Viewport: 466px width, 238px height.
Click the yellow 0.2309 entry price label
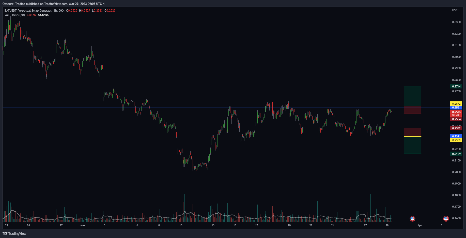coord(456,140)
